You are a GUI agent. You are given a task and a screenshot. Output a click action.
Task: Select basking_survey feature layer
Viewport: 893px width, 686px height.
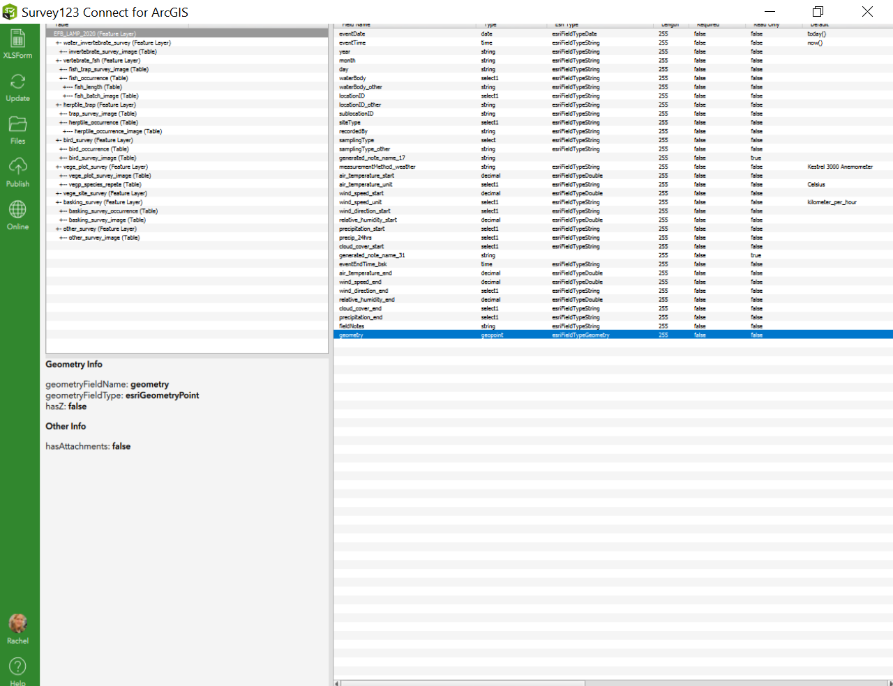(x=103, y=202)
